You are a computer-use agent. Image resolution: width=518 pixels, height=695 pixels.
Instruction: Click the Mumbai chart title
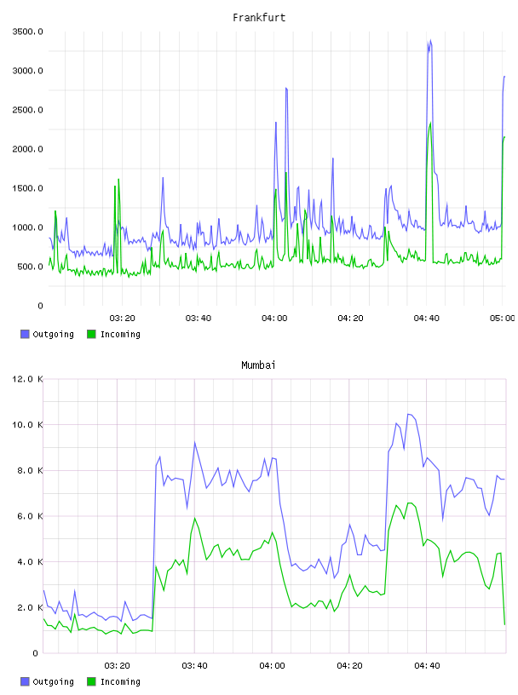click(258, 365)
